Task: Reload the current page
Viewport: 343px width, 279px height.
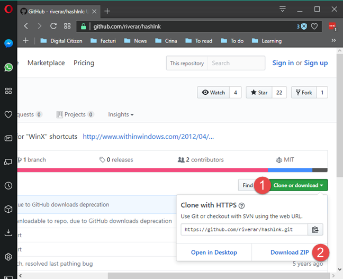Action: 53,26
